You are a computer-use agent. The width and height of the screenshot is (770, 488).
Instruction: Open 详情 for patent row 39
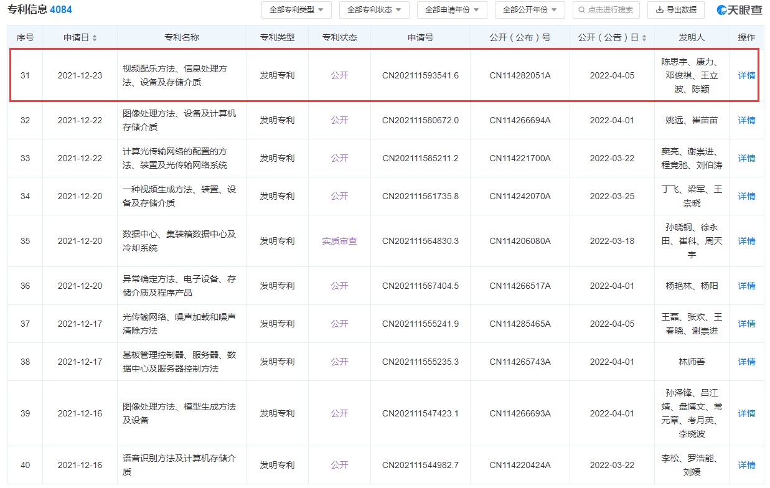(x=746, y=413)
